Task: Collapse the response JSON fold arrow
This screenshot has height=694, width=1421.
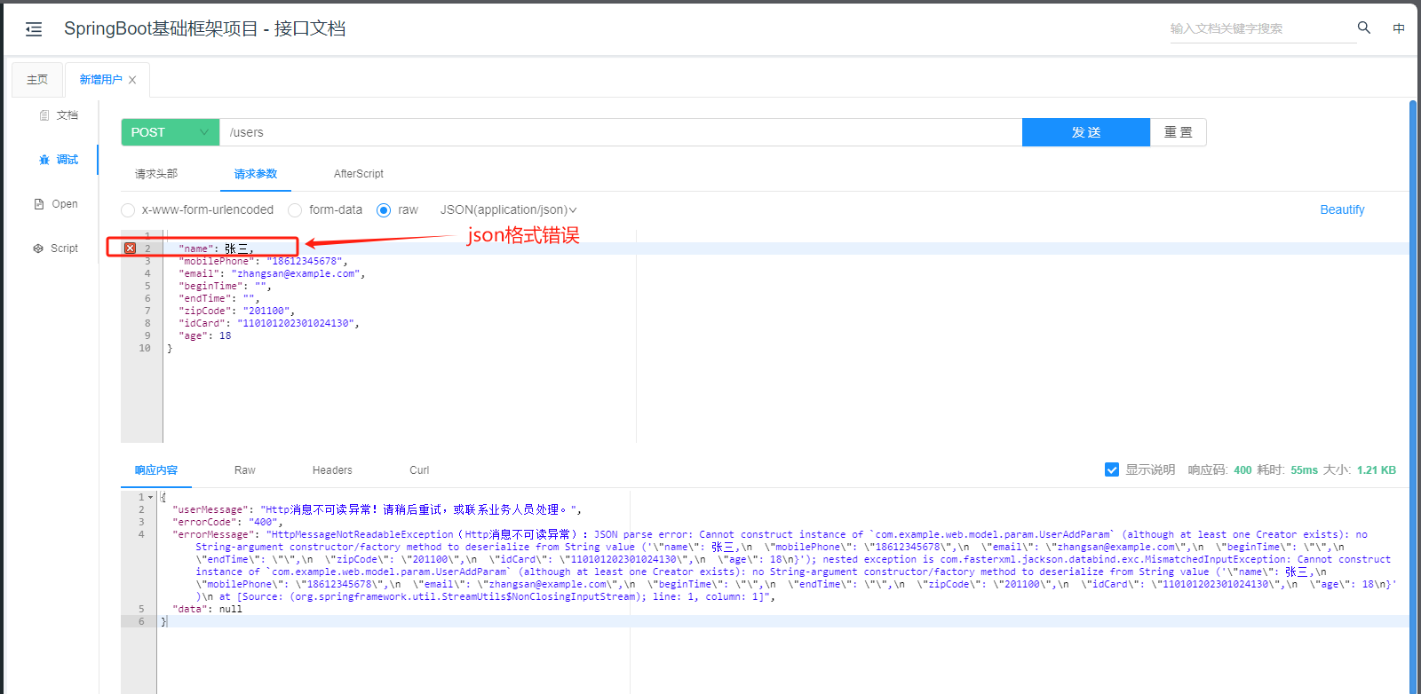Action: [150, 497]
